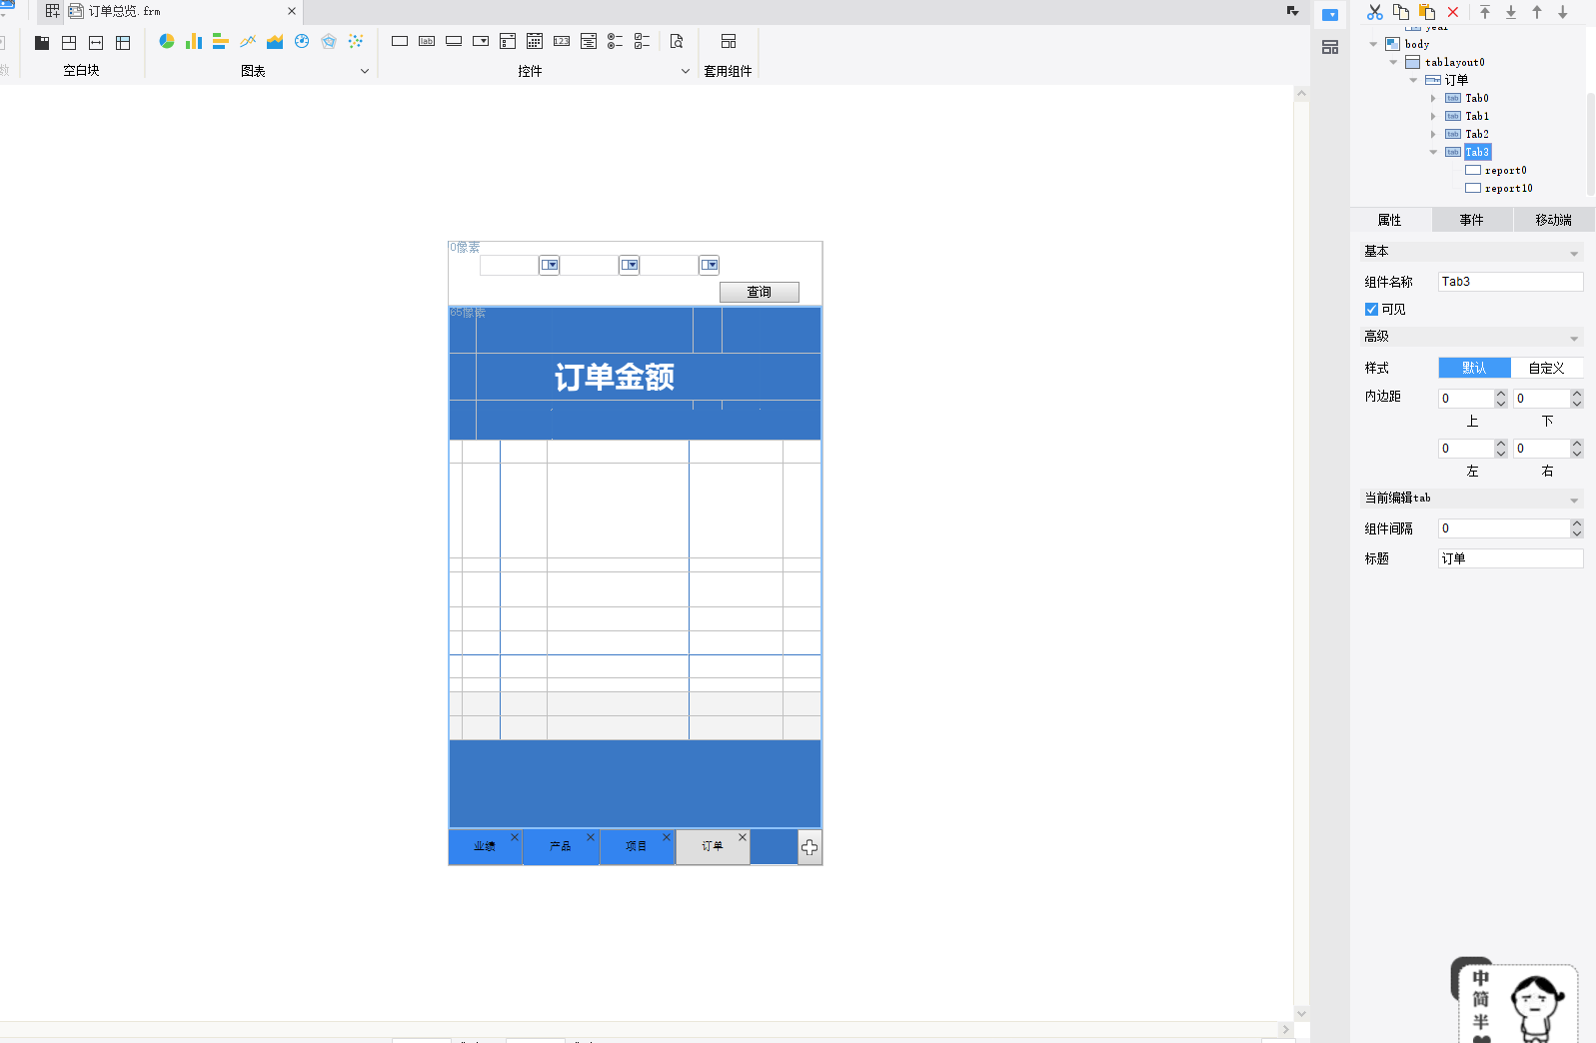Image resolution: width=1596 pixels, height=1043 pixels.
Task: Delete component with red X icon
Action: pyautogui.click(x=1453, y=12)
